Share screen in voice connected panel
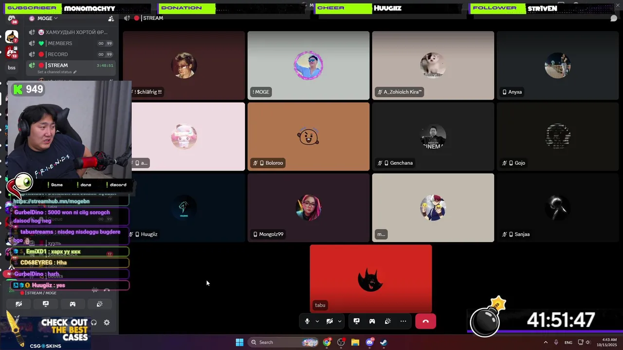Image resolution: width=623 pixels, height=350 pixels. tap(46, 304)
